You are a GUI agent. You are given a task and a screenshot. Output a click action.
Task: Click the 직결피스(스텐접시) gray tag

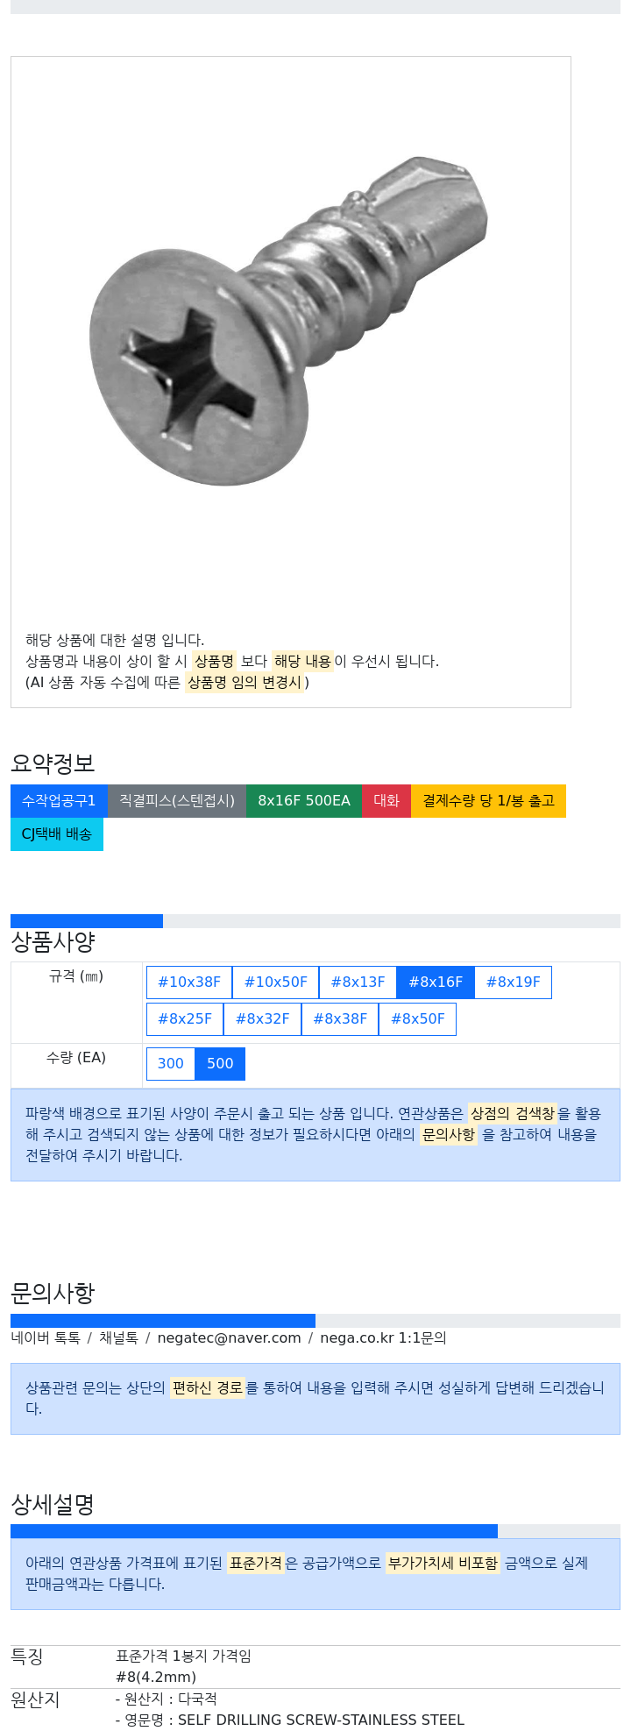click(x=177, y=801)
